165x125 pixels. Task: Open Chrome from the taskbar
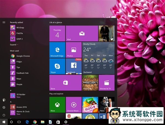[x=35, y=122]
